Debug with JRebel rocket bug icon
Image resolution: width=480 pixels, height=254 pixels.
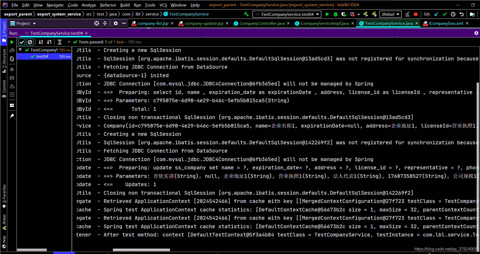click(374, 14)
